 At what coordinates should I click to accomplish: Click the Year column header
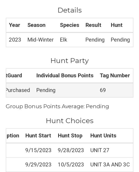pyautogui.click(x=14, y=25)
